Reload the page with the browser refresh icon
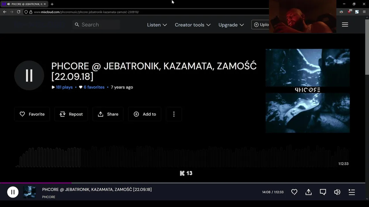The image size is (369, 207). (18, 12)
